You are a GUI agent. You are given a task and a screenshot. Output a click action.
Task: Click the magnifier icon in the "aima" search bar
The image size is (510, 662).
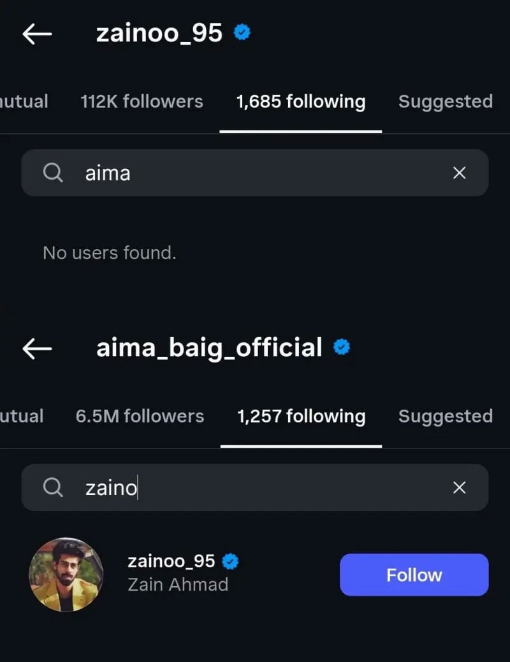(x=54, y=173)
